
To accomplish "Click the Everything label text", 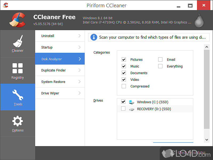I will click(175, 66).
